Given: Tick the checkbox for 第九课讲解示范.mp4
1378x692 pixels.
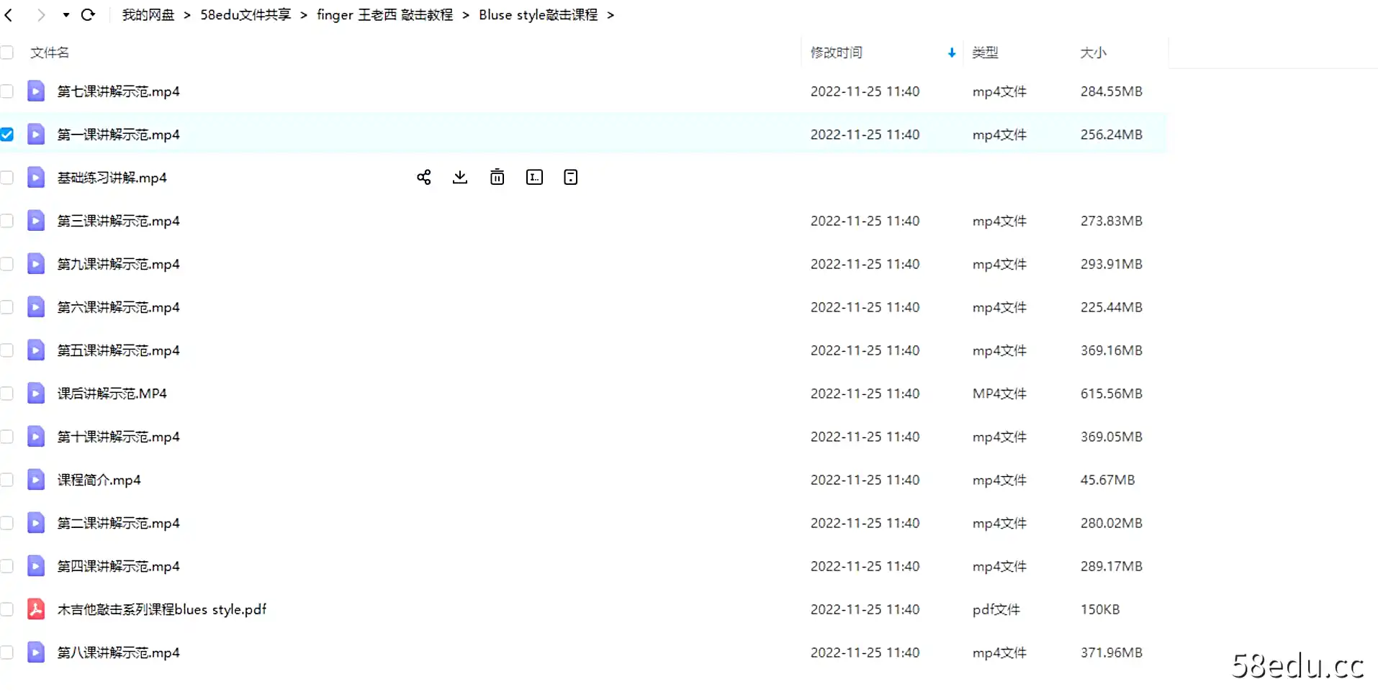Looking at the screenshot, I should pyautogui.click(x=7, y=264).
